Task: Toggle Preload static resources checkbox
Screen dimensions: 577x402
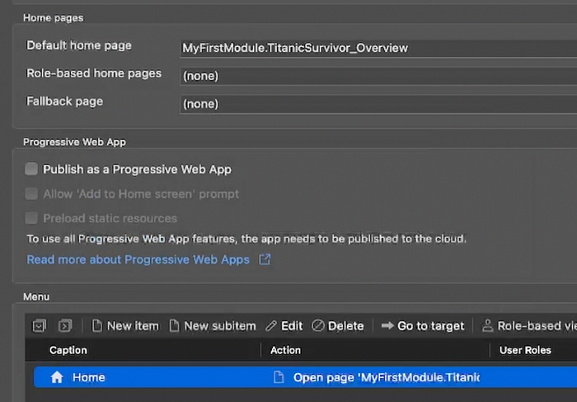Action: tap(31, 218)
